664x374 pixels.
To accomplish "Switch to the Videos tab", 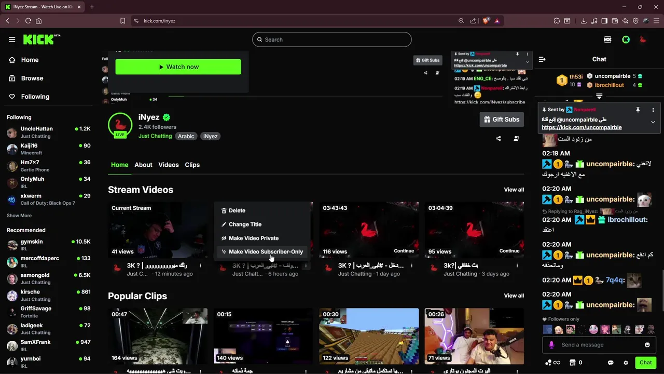I will [x=168, y=165].
